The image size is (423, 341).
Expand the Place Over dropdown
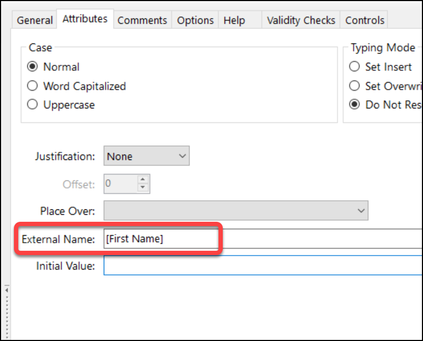pyautogui.click(x=236, y=211)
